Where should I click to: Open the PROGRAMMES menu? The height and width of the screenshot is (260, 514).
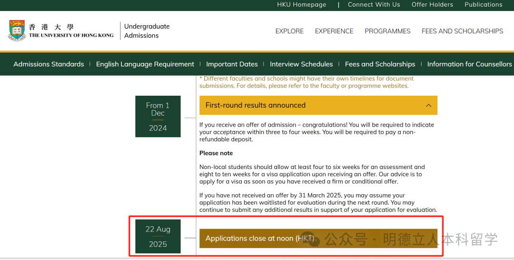tap(387, 31)
